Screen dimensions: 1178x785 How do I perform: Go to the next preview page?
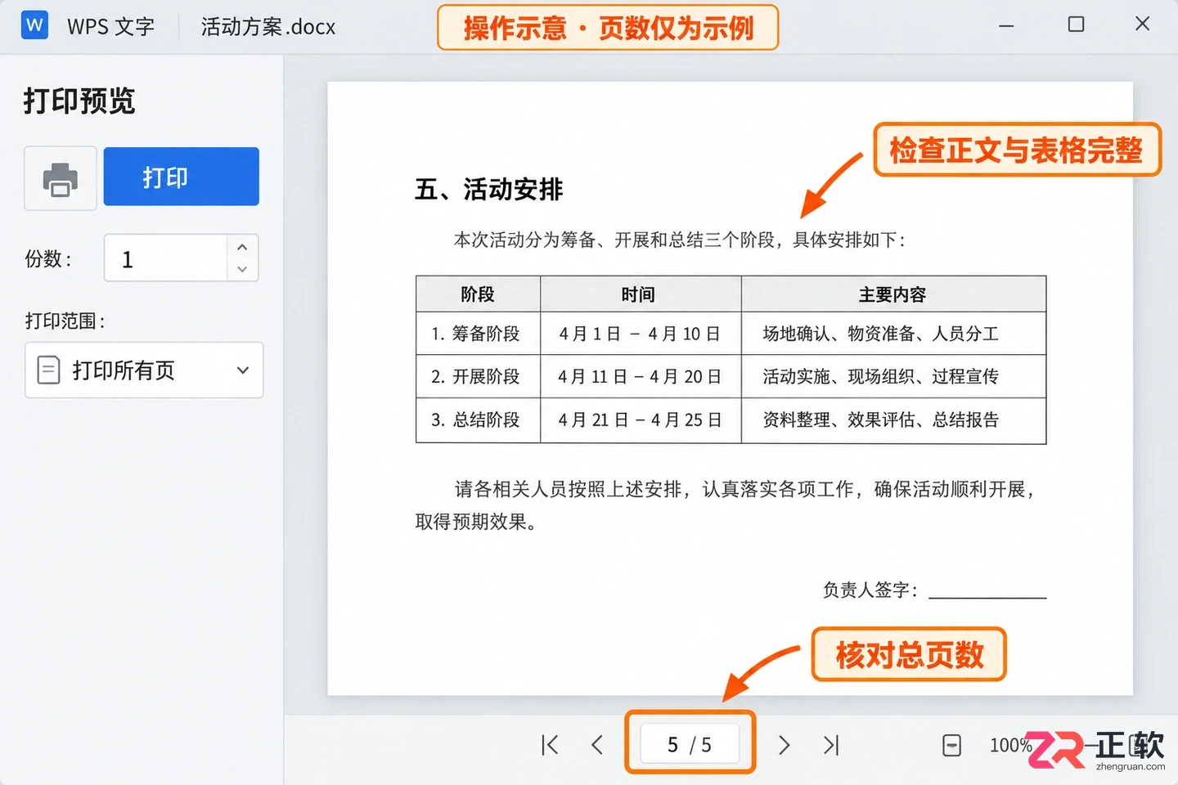pos(784,745)
